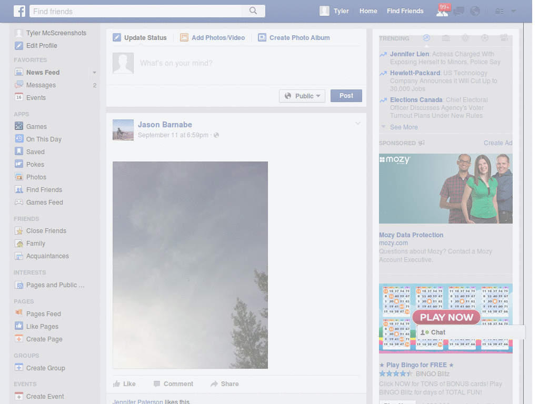Click the Acquaintances list icon
Viewport: 539px width, 404px height.
point(19,256)
